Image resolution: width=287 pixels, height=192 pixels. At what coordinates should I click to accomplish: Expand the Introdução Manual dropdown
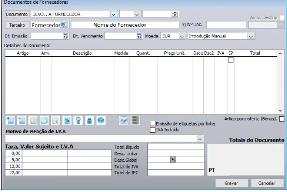[251, 36]
